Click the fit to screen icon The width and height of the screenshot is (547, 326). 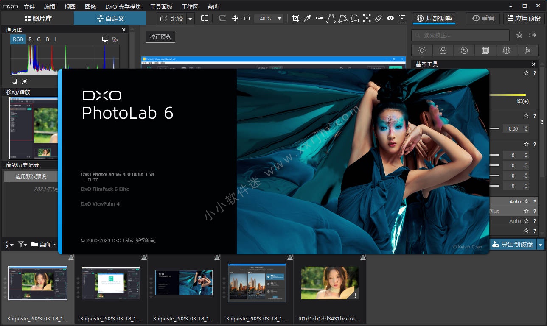tap(223, 18)
